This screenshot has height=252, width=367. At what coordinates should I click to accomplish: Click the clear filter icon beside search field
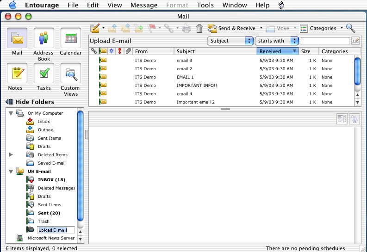point(355,41)
